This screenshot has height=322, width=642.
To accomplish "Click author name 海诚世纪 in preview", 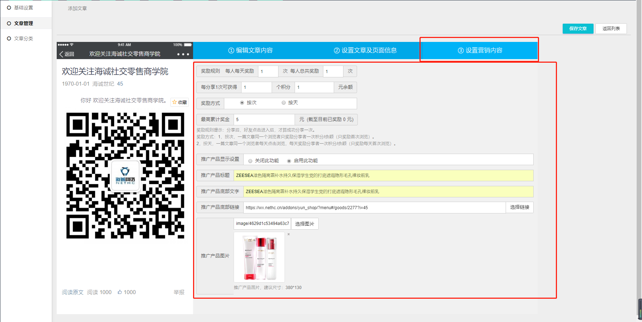I will coord(103,84).
